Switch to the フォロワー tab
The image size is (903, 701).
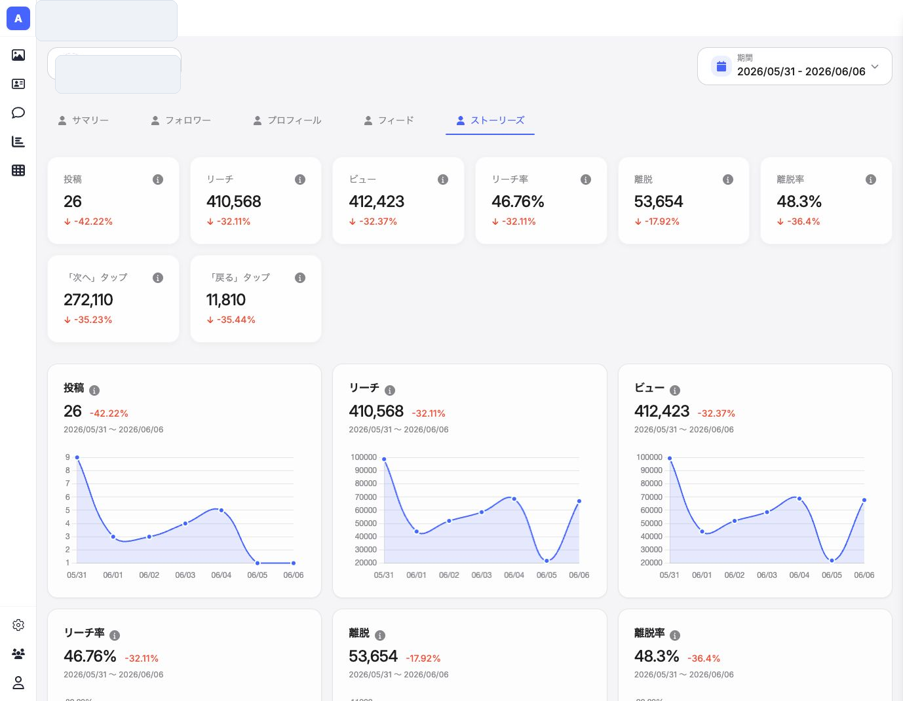[x=181, y=121]
